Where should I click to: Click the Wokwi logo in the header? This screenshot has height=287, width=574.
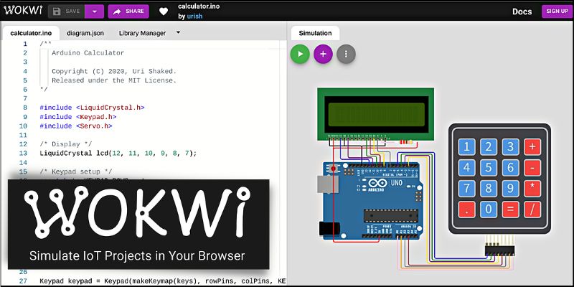[x=23, y=11]
